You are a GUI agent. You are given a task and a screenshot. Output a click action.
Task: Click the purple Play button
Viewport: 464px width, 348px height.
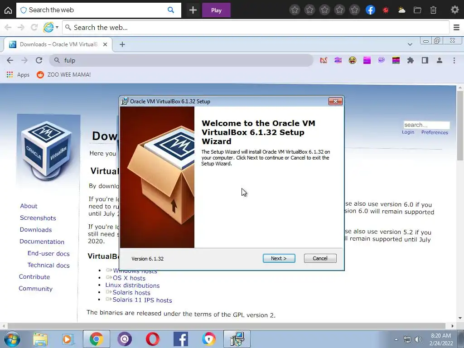(216, 10)
